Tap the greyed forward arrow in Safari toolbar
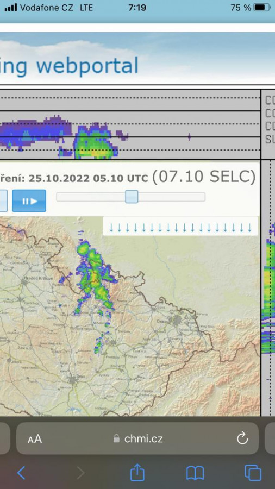The height and width of the screenshot is (489, 275). click(80, 473)
